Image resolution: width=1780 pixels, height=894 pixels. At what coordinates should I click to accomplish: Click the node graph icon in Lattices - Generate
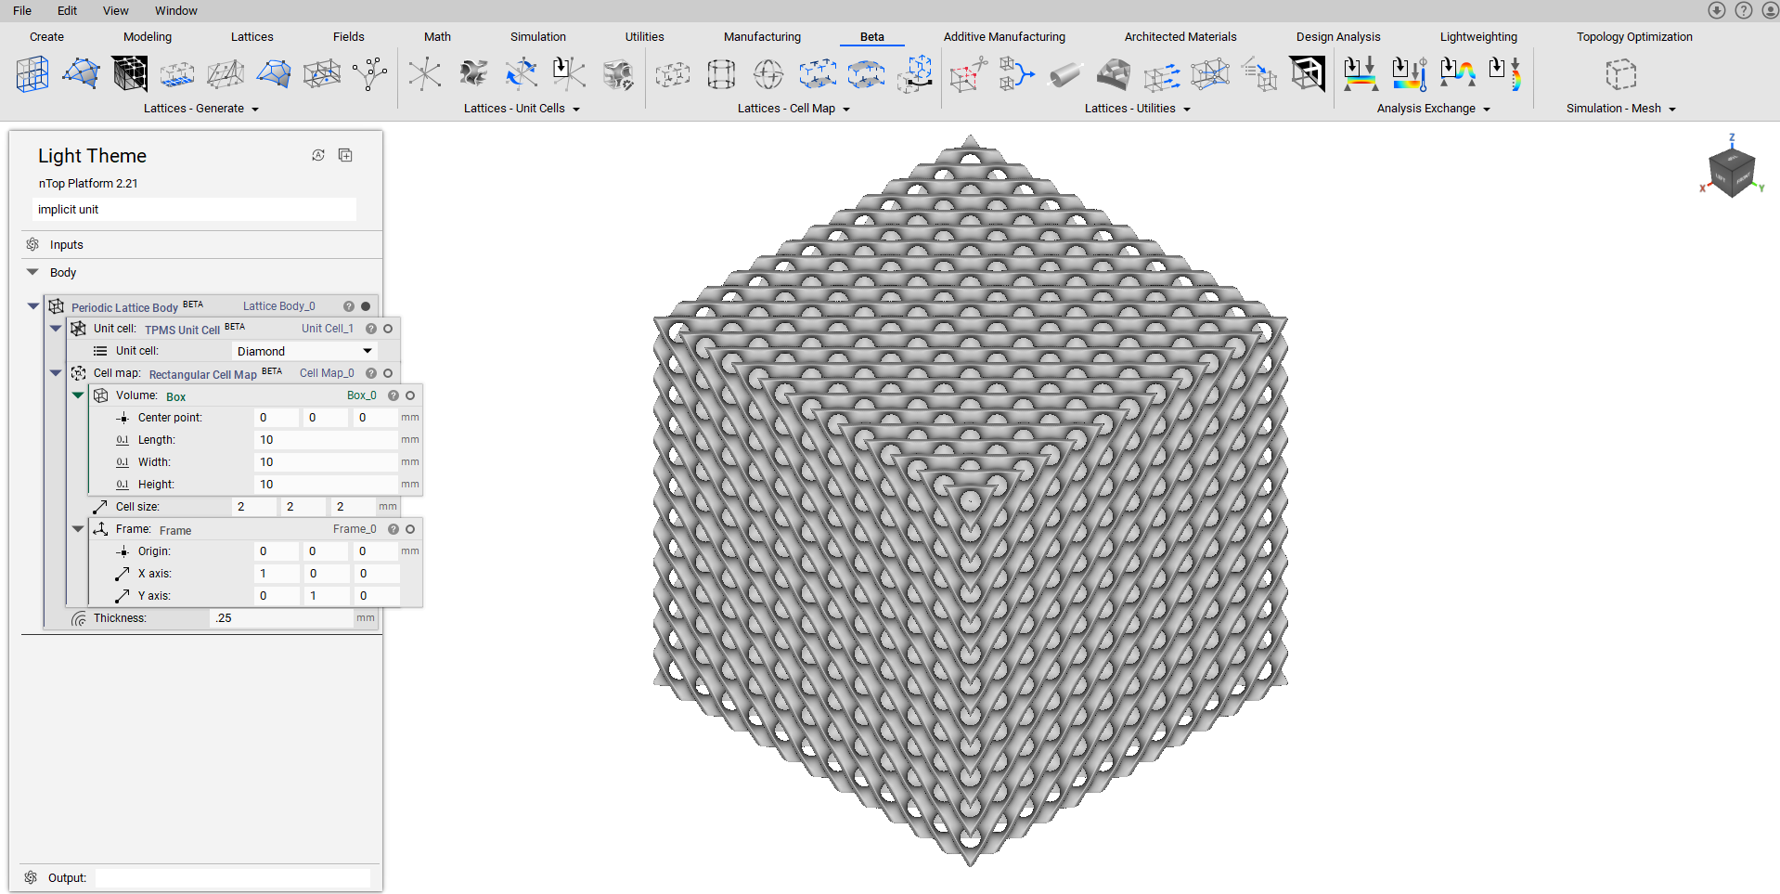click(370, 74)
